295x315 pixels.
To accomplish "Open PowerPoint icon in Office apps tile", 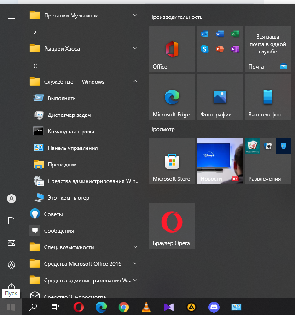I will coord(220,49).
